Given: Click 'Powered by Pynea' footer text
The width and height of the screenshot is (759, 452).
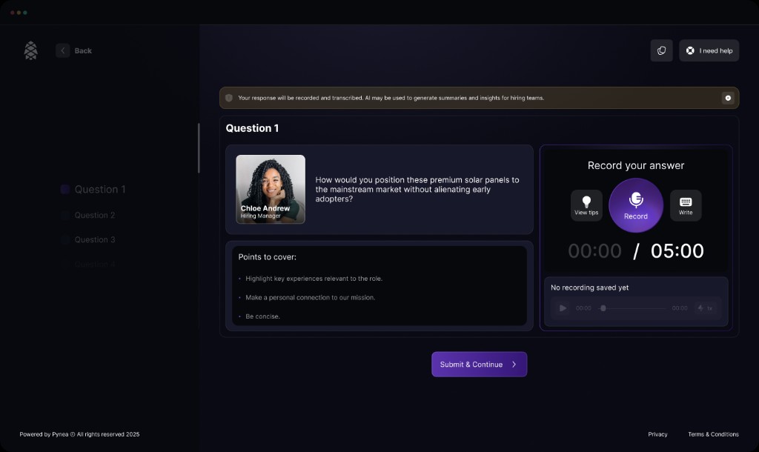Looking at the screenshot, I should pos(79,434).
